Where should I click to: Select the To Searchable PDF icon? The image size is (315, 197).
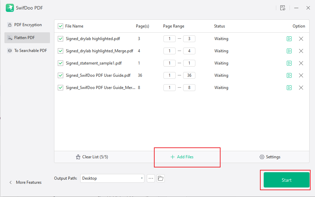pos(10,50)
